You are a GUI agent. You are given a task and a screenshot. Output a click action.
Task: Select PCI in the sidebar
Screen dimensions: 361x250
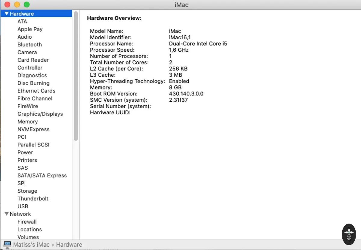click(22, 137)
